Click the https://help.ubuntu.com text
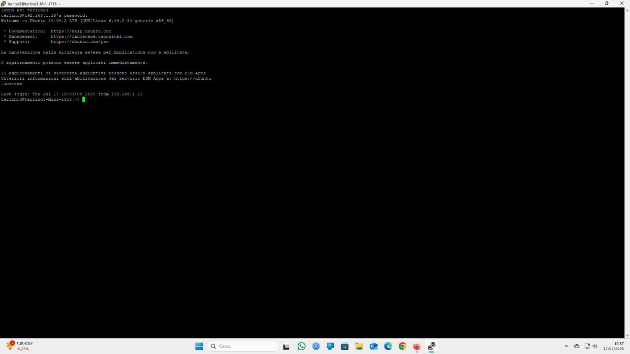 click(x=81, y=31)
